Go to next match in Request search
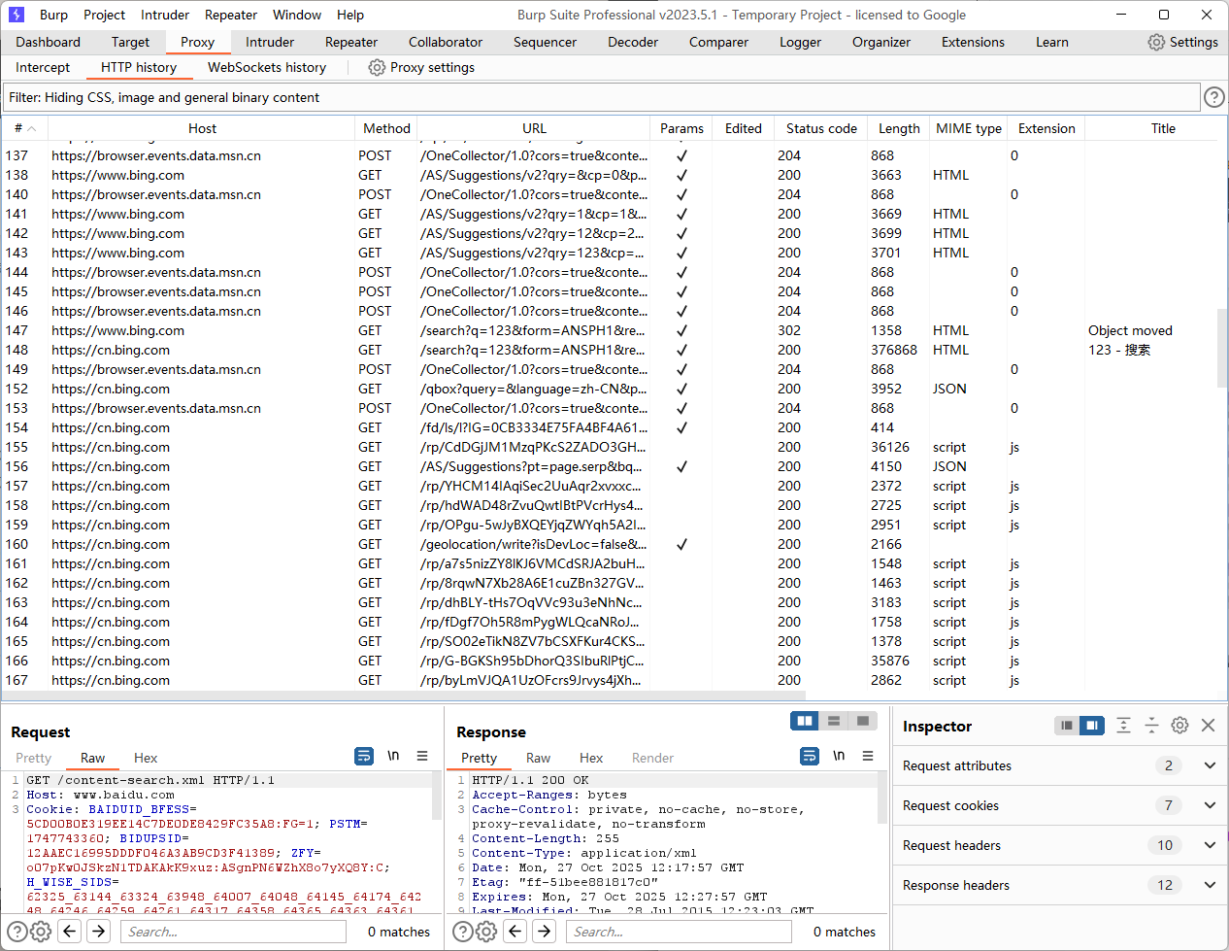This screenshot has width=1229, height=951. click(99, 932)
